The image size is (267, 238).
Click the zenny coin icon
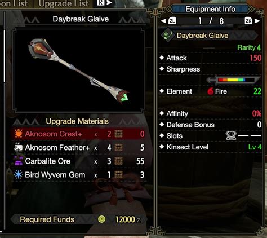coord(101,219)
